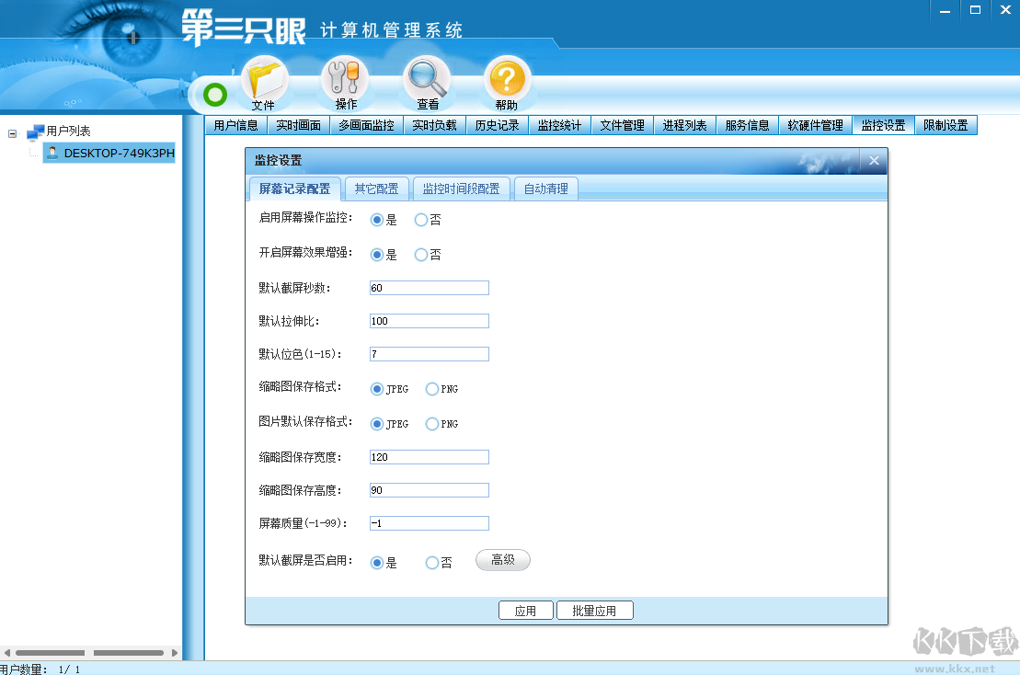The image size is (1020, 675).
Task: Click the 默认截屏秒数 input field
Action: point(429,287)
